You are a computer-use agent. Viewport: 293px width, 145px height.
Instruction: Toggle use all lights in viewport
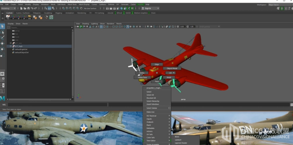pos(140,26)
